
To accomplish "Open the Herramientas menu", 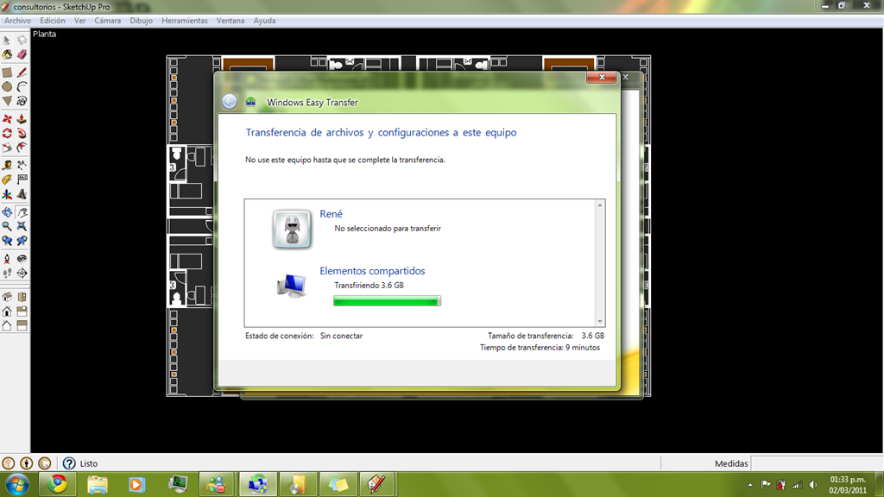I will (x=185, y=21).
